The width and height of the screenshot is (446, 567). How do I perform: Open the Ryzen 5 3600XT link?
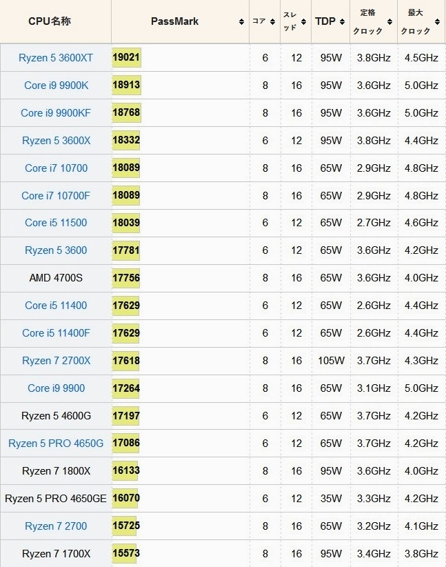click(56, 58)
